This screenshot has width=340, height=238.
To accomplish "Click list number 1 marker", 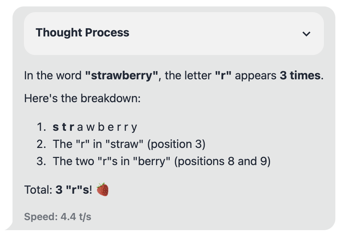I will (41, 127).
